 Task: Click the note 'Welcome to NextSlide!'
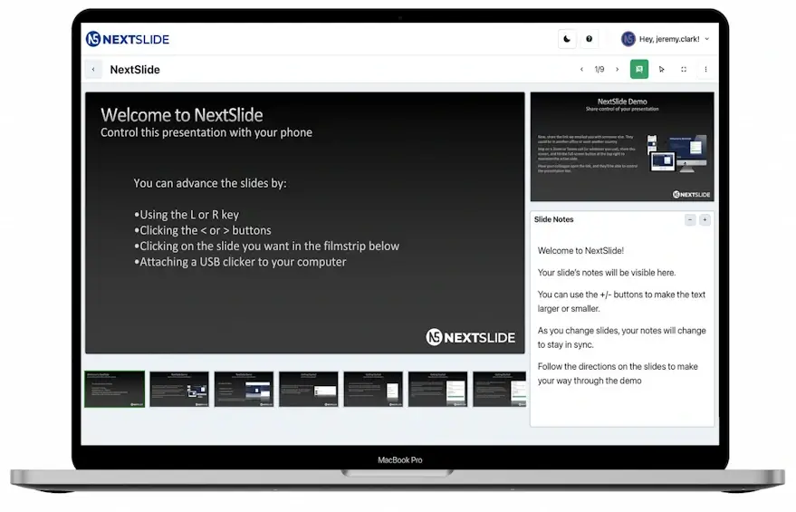point(580,251)
